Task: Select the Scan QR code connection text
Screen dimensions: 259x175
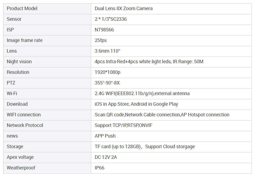Action: tap(109, 115)
